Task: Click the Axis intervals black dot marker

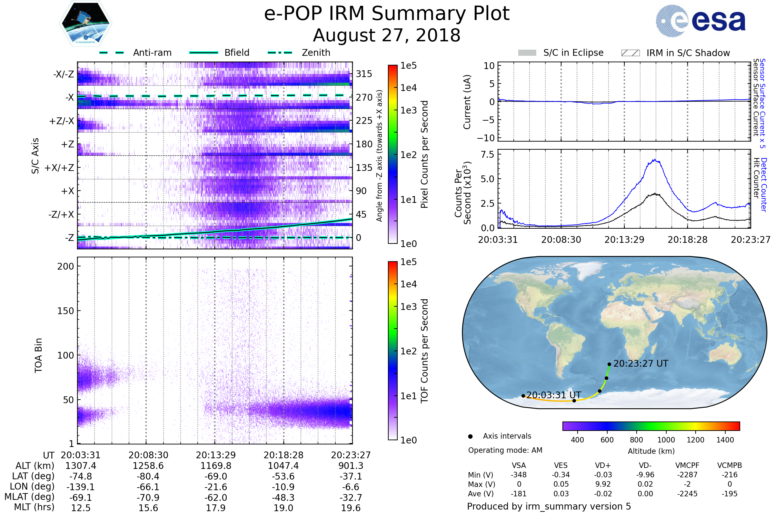Action: [470, 436]
